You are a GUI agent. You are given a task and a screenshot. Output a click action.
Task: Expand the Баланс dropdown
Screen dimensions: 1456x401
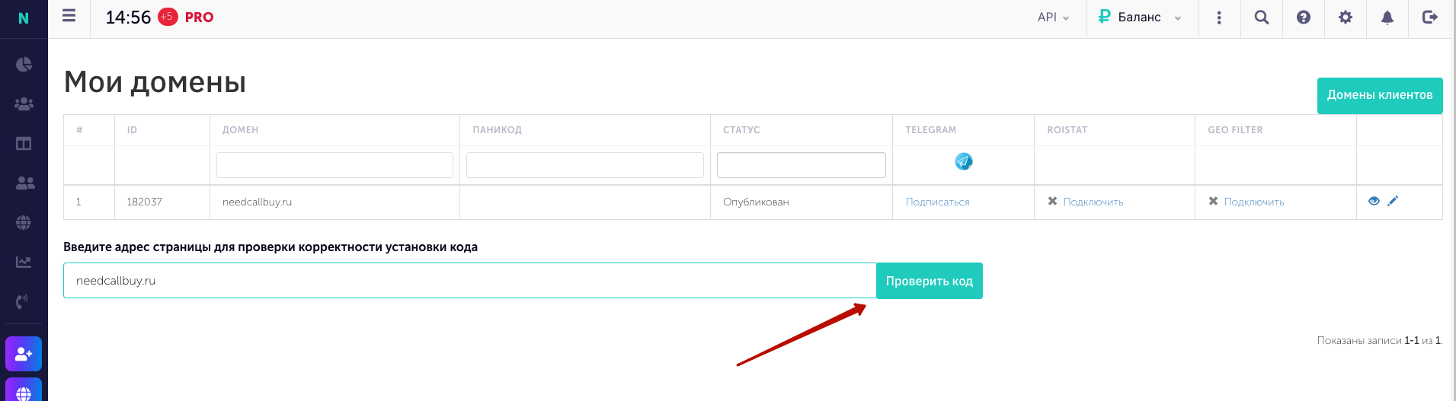click(1140, 18)
